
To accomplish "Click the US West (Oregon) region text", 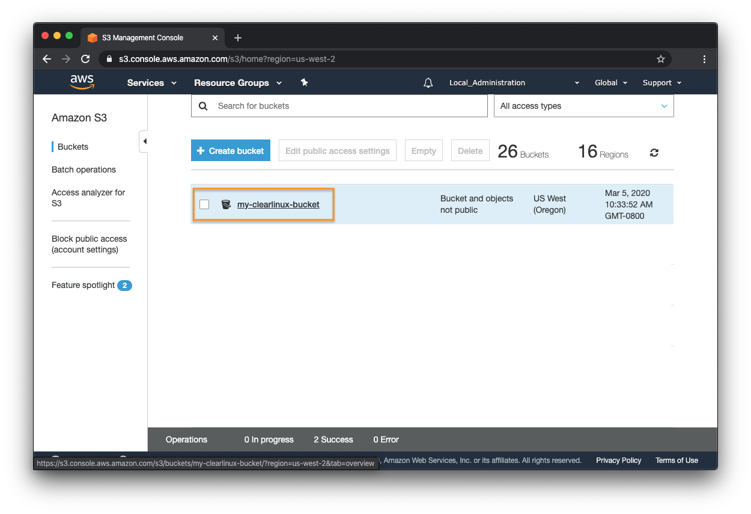I will (550, 204).
